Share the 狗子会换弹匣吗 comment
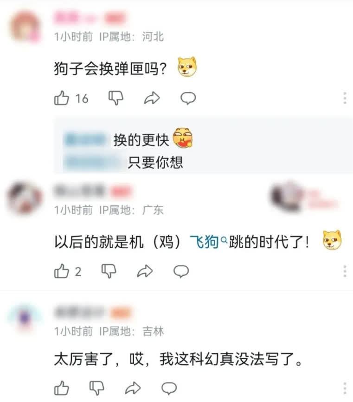 (x=152, y=98)
